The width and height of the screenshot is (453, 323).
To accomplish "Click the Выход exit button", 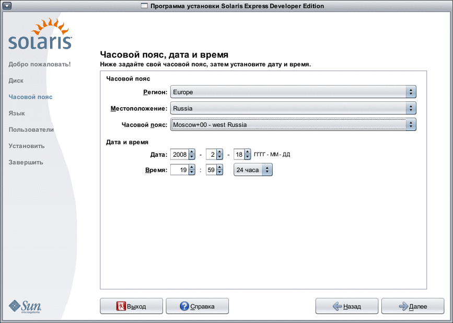I will point(132,306).
